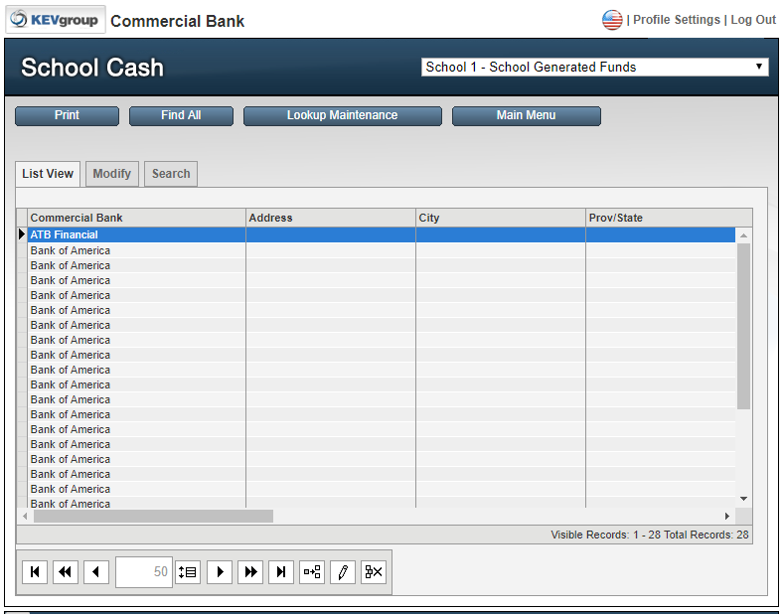The image size is (784, 614).
Task: Click the delete record icon
Action: (374, 571)
